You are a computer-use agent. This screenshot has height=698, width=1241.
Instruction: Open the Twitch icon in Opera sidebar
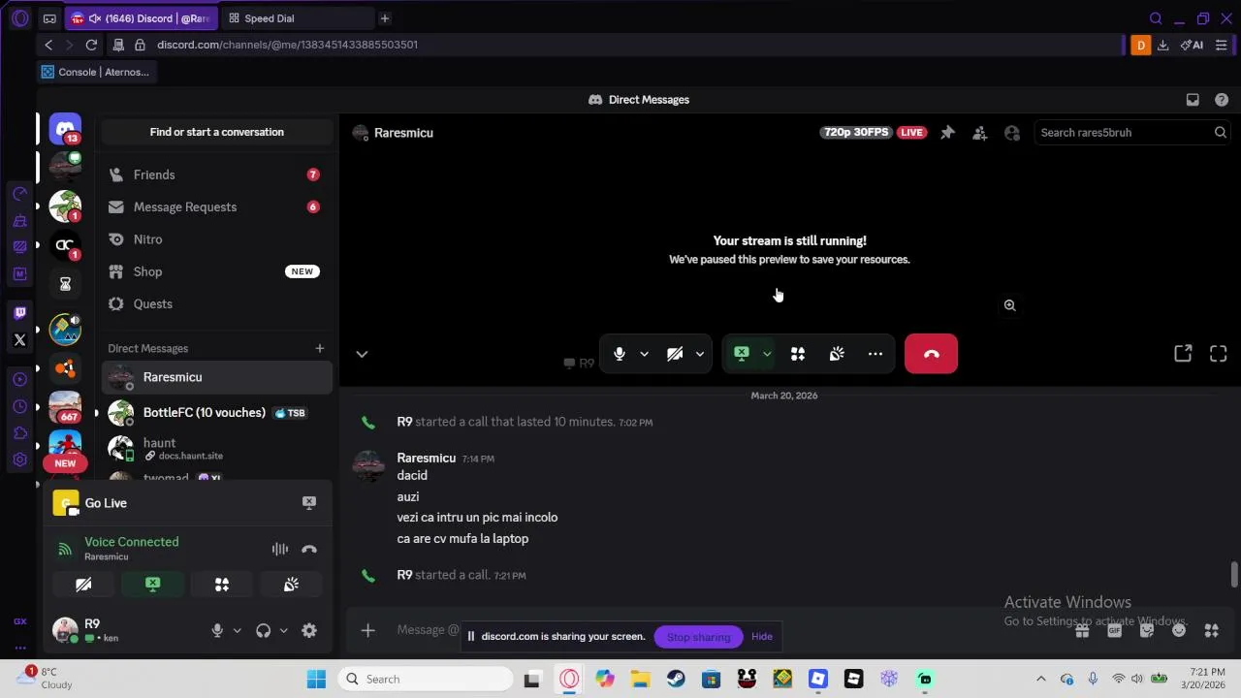[x=19, y=313]
